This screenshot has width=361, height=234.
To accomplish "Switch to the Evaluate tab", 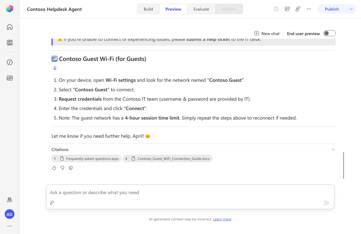I will (x=201, y=9).
